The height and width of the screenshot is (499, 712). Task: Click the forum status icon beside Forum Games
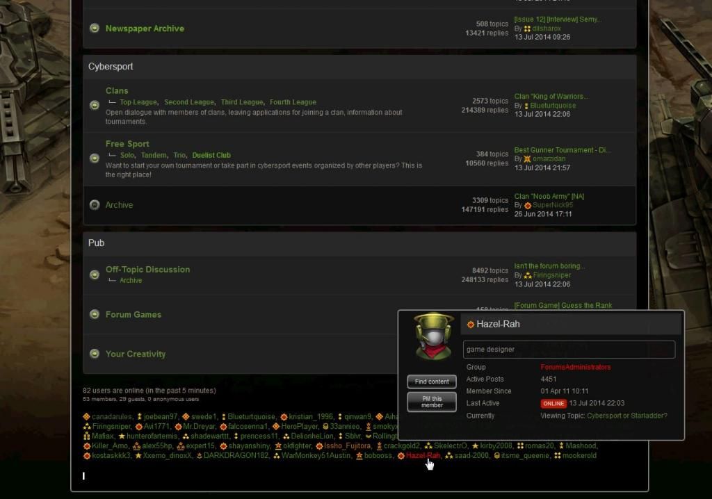[95, 314]
